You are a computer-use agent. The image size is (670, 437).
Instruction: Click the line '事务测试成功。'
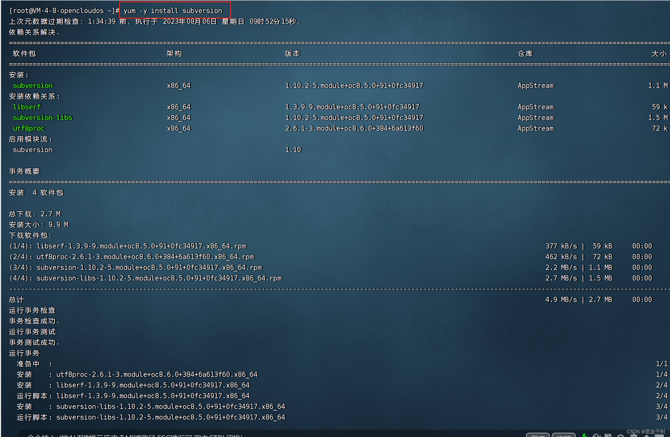click(35, 342)
